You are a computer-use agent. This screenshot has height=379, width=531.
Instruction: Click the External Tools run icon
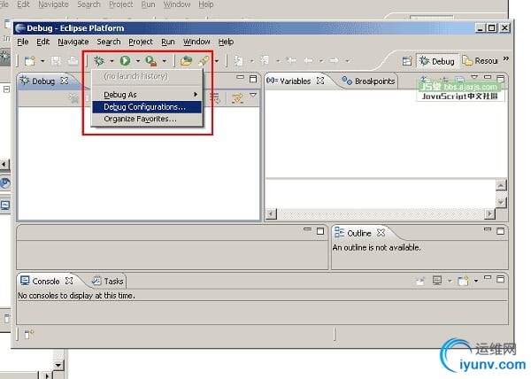(x=151, y=61)
